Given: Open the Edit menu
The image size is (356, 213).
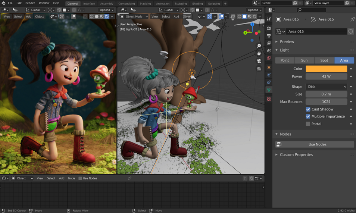Looking at the screenshot, I should (x=19, y=3).
